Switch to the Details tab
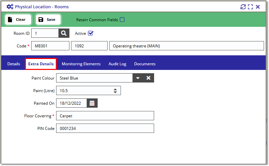 [x=14, y=64]
